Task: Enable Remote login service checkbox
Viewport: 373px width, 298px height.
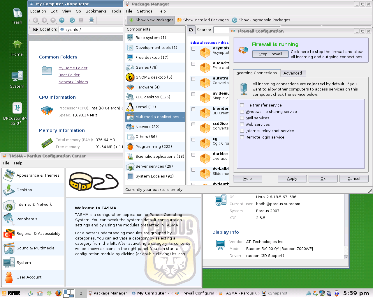Action: [x=242, y=137]
